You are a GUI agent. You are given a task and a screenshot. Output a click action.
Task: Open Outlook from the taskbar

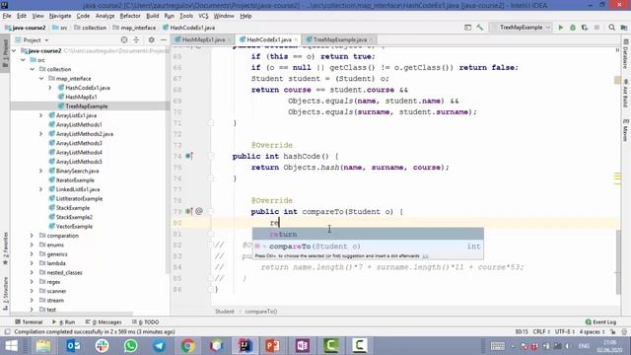click(x=73, y=346)
